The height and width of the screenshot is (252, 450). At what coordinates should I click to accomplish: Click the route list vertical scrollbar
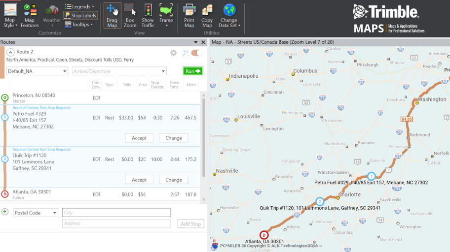204,137
